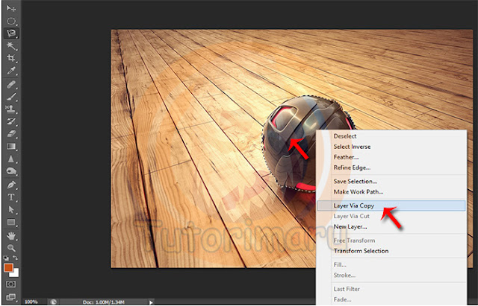This screenshot has height=306, width=478.
Task: Choose New Layer... in context menu
Action: (x=350, y=226)
